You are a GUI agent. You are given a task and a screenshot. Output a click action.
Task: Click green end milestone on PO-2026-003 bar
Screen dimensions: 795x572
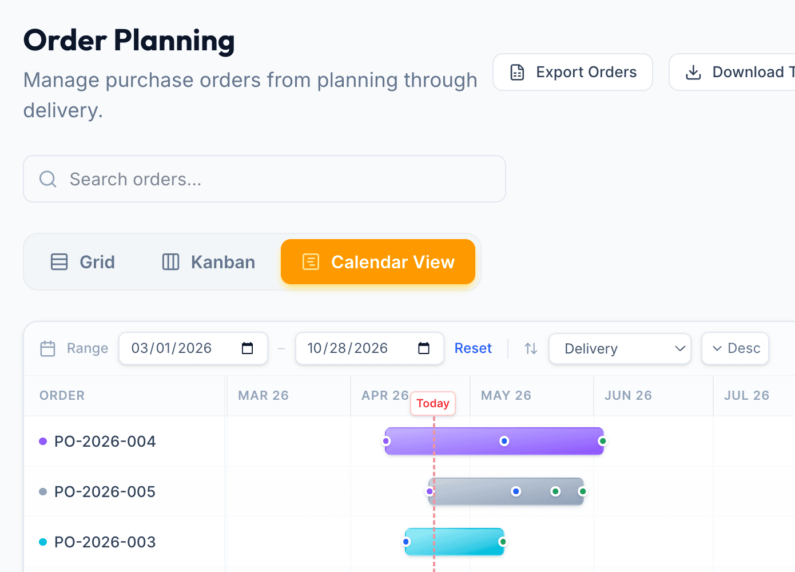[502, 542]
